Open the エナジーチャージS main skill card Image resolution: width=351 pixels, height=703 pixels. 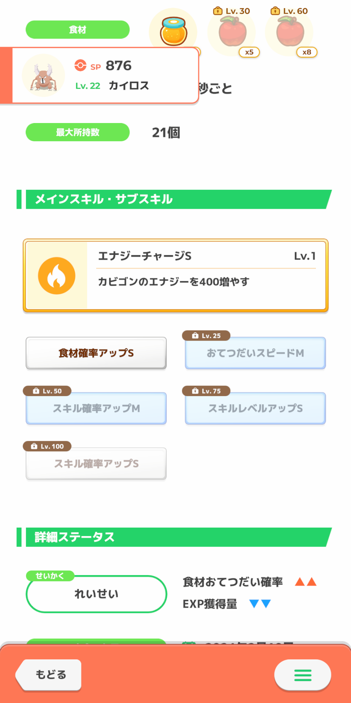pyautogui.click(x=206, y=276)
